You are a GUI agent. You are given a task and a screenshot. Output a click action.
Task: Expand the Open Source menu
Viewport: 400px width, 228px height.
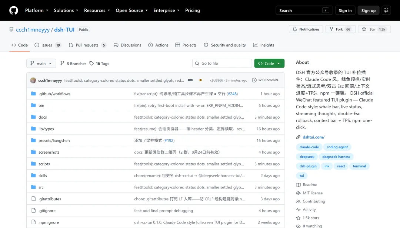(x=131, y=10)
